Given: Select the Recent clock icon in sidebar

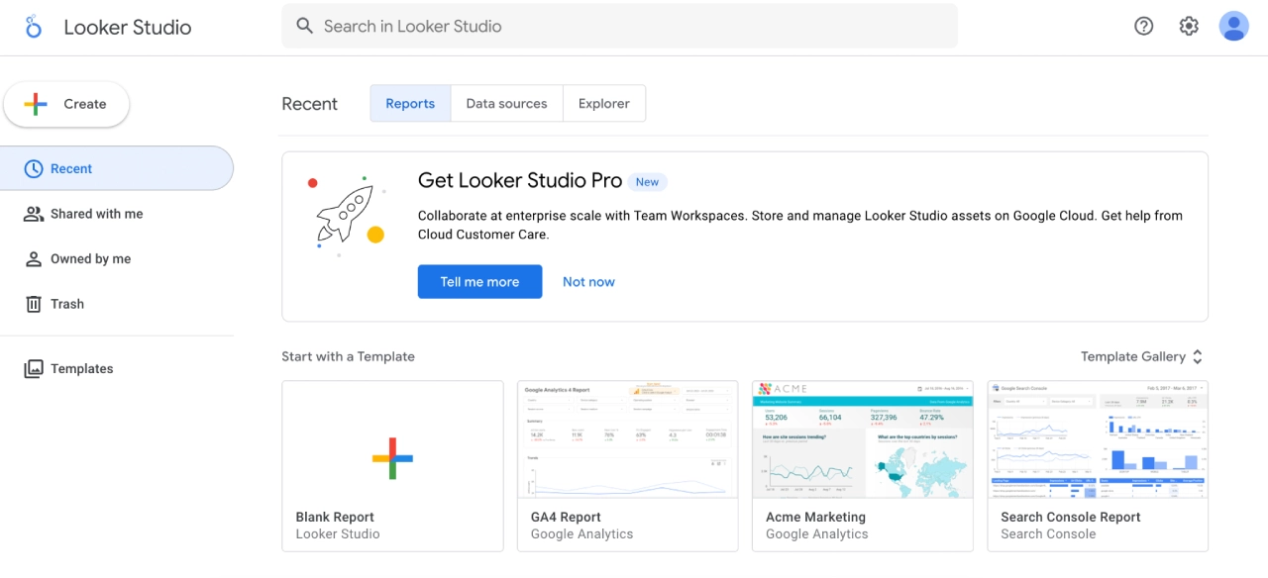Looking at the screenshot, I should (34, 168).
